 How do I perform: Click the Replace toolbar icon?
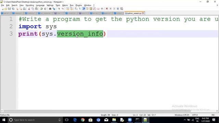pos(54,9)
